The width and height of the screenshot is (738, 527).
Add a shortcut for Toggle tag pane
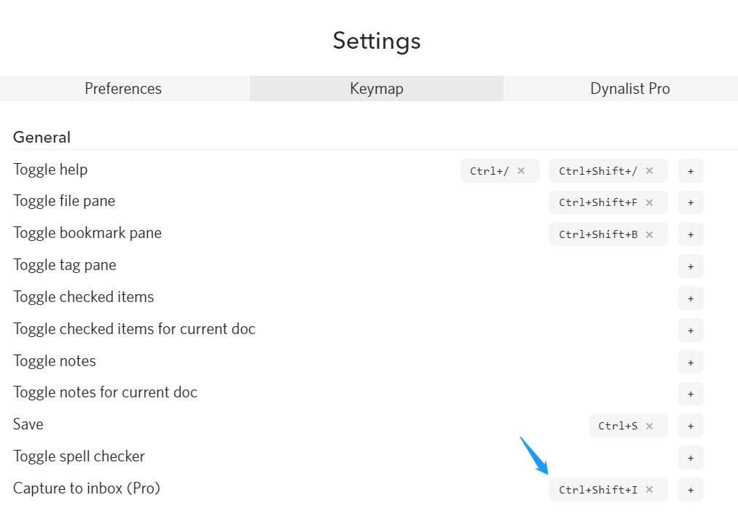[x=691, y=266]
